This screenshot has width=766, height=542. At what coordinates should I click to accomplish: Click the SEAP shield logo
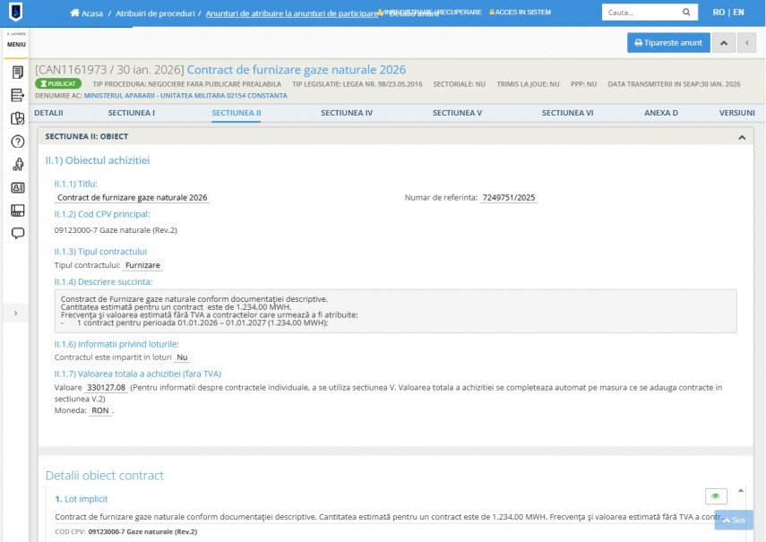click(x=17, y=13)
